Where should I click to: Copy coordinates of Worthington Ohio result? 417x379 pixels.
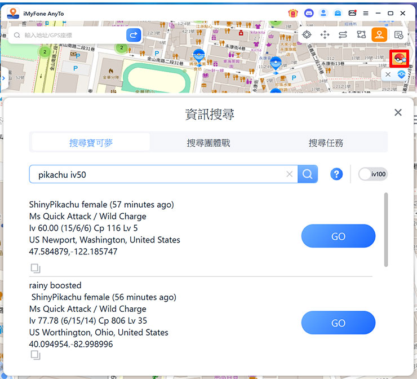pos(36,355)
